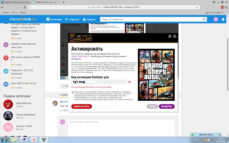The width and height of the screenshot is (229, 143).
Task: Open File Explorer from the taskbar
Action: (14, 140)
